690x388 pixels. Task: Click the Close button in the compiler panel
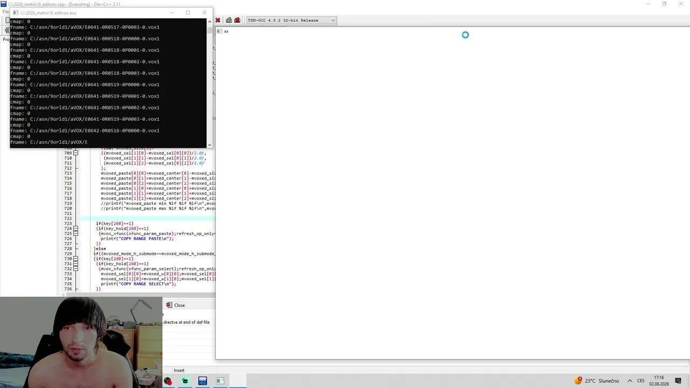176,305
